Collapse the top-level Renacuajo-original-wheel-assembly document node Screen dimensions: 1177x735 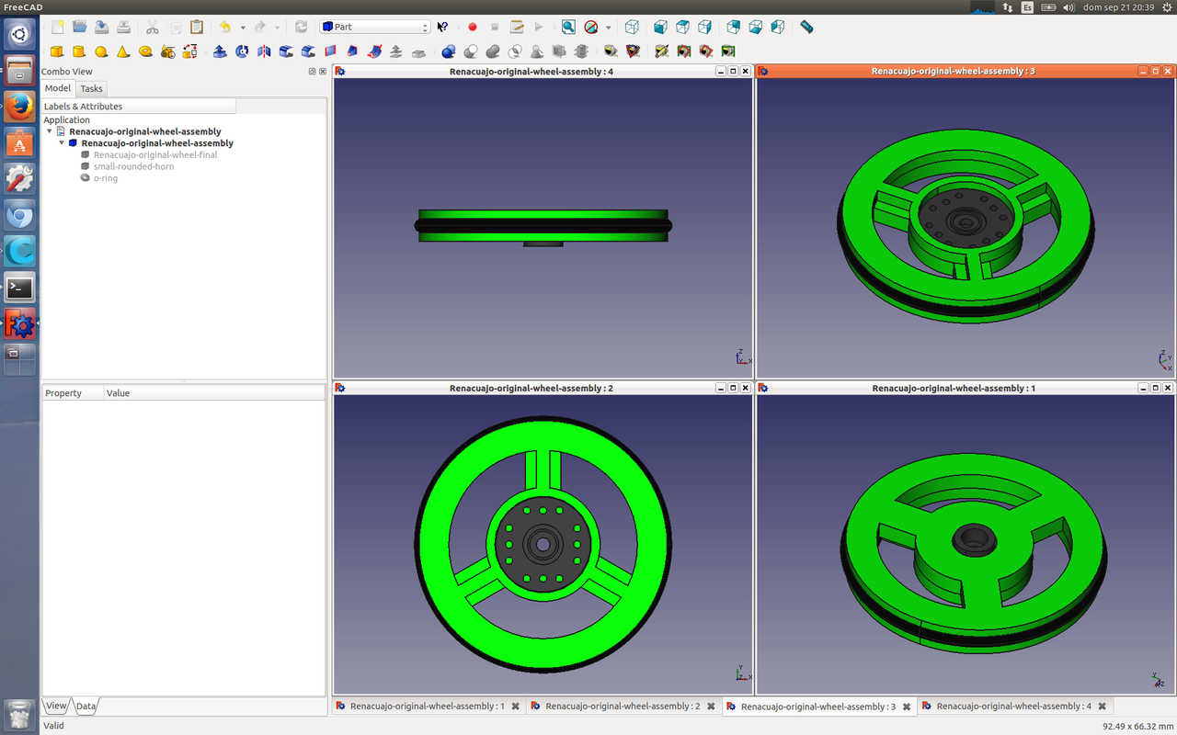50,131
